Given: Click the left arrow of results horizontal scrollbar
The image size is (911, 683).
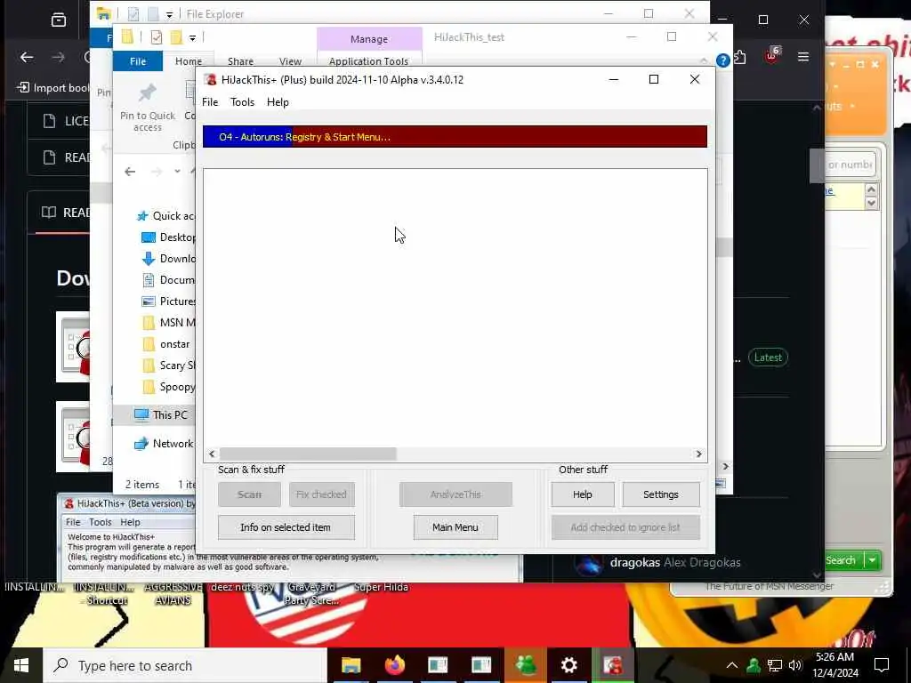Looking at the screenshot, I should [x=212, y=454].
